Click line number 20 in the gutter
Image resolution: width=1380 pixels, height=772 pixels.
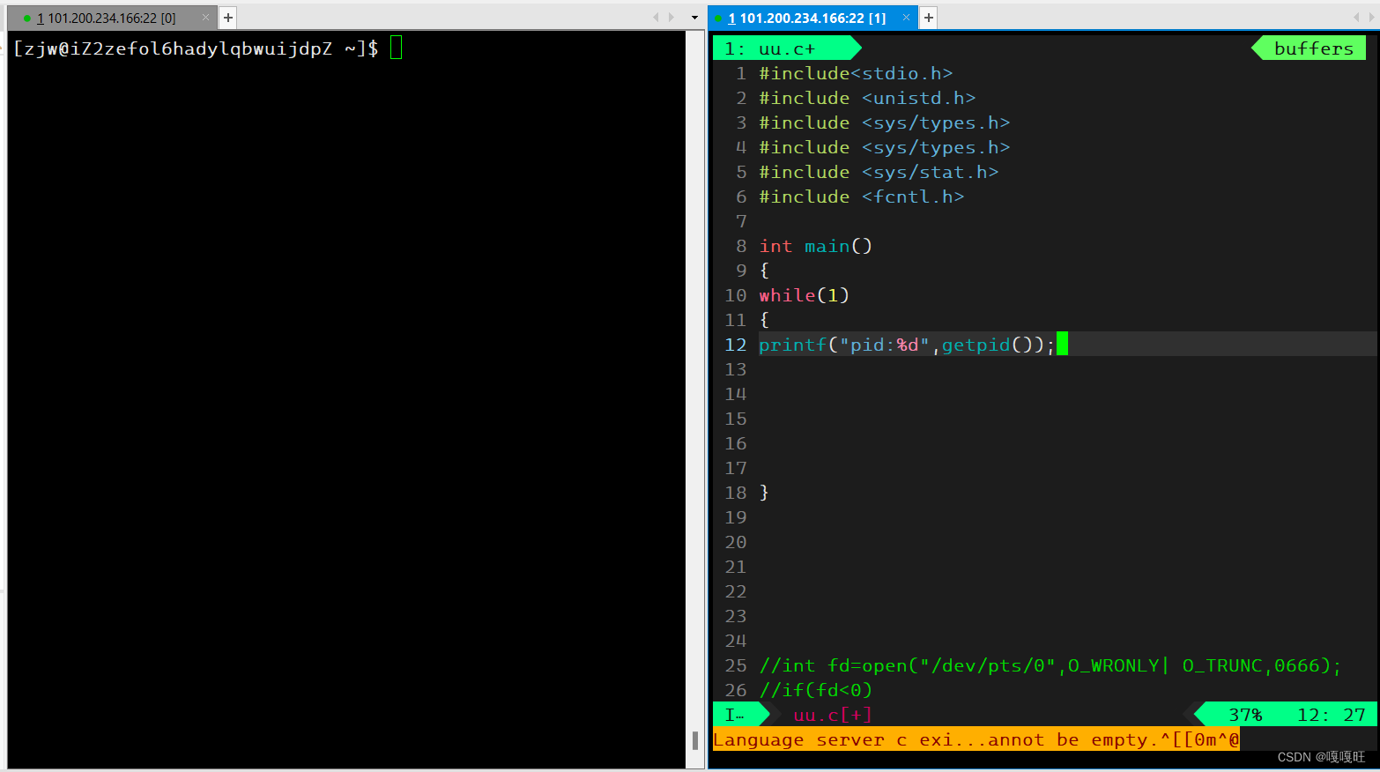pos(736,542)
